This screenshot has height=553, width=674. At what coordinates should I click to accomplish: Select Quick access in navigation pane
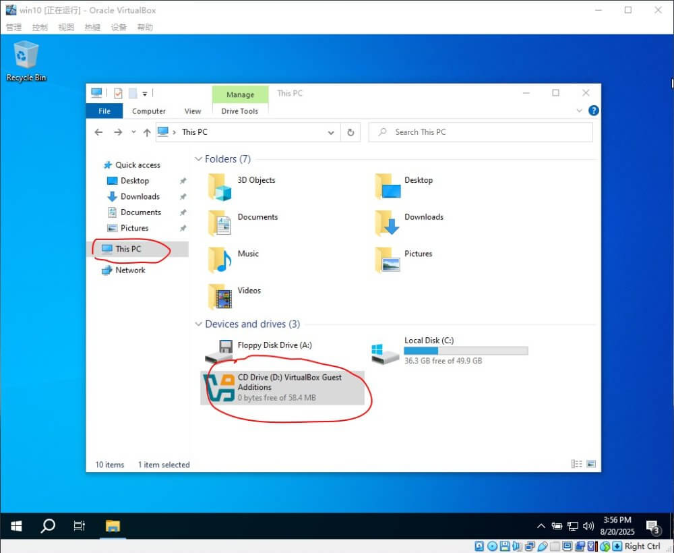coord(137,165)
